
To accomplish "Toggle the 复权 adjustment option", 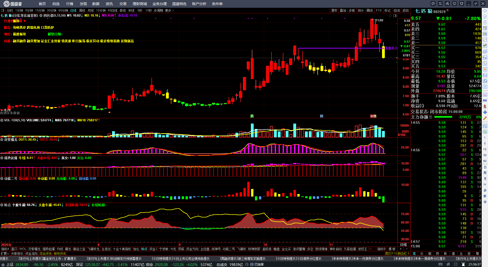I will (334, 10).
